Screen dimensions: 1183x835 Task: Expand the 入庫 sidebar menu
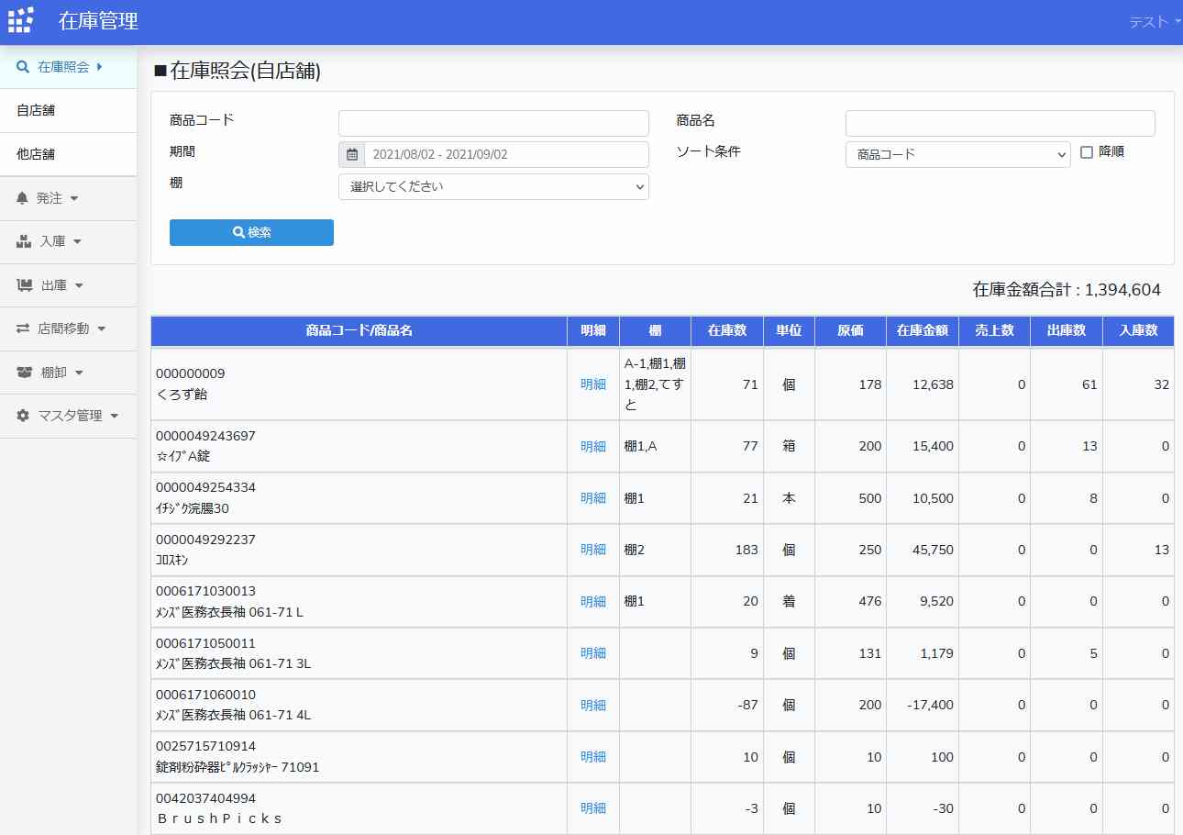(x=69, y=241)
